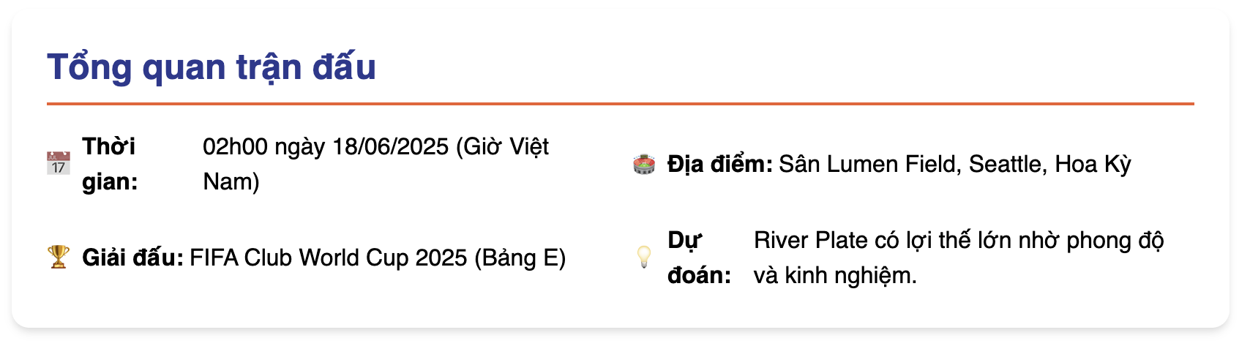
Task: Click the word gian under Thời
Action: [110, 181]
